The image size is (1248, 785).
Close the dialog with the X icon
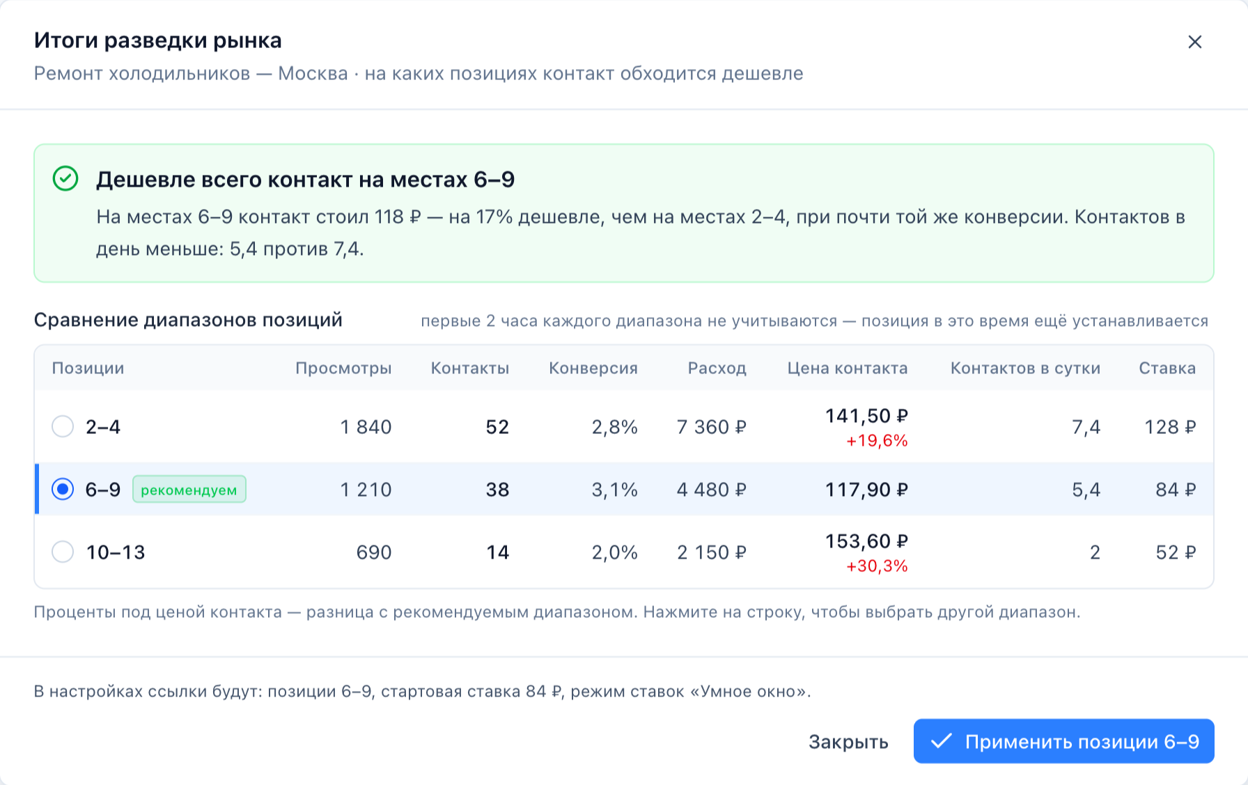coord(1194,42)
